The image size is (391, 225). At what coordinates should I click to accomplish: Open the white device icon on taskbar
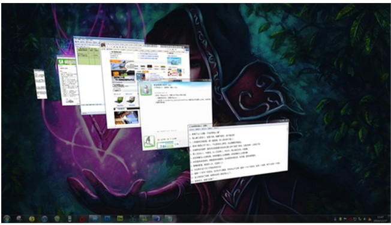click(70, 219)
